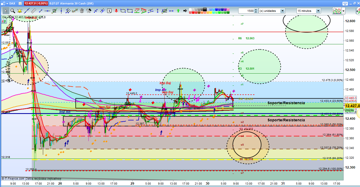Expand the indicators button dropdown arrow

coord(344,11)
